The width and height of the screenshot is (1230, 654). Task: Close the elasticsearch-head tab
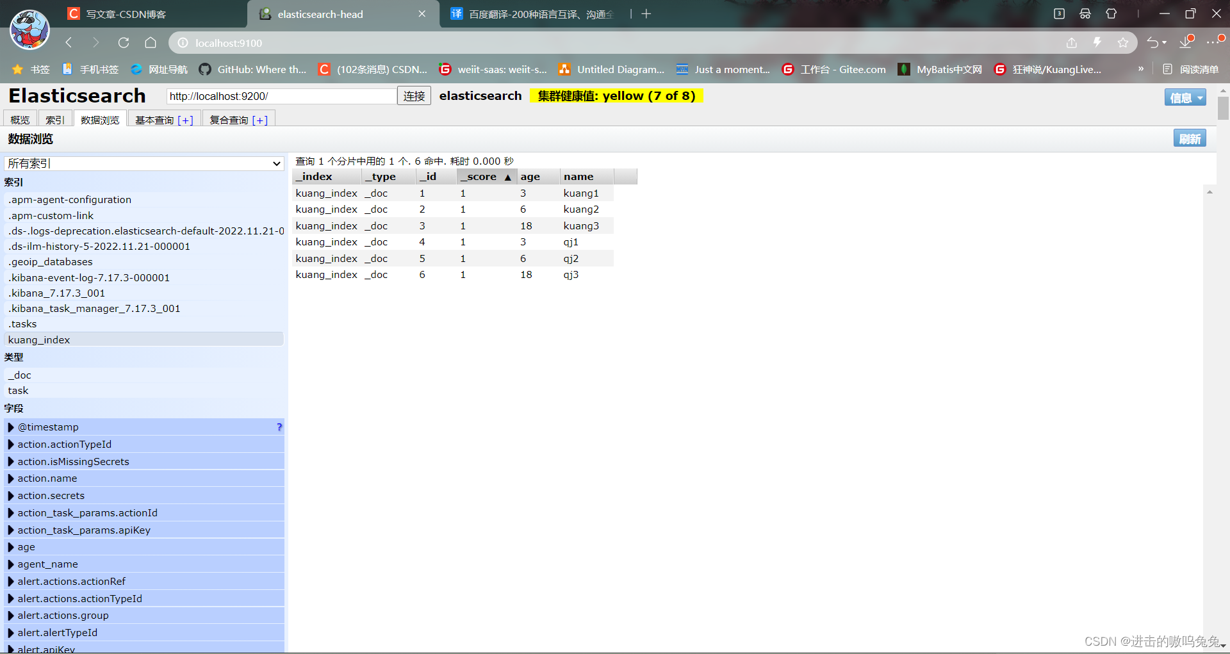click(x=422, y=14)
